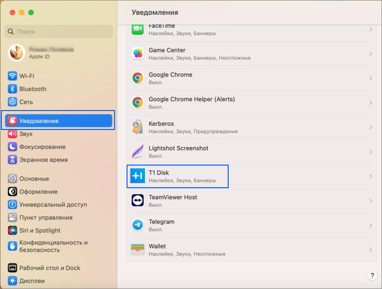Open the Apple ID profile avatar
This screenshot has width=382, height=289.
click(17, 53)
